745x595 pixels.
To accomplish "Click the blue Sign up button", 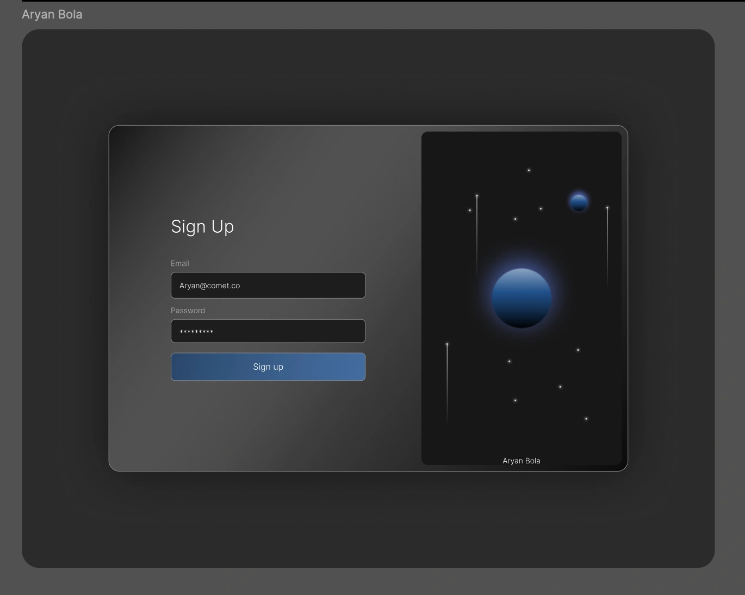I will tap(268, 367).
